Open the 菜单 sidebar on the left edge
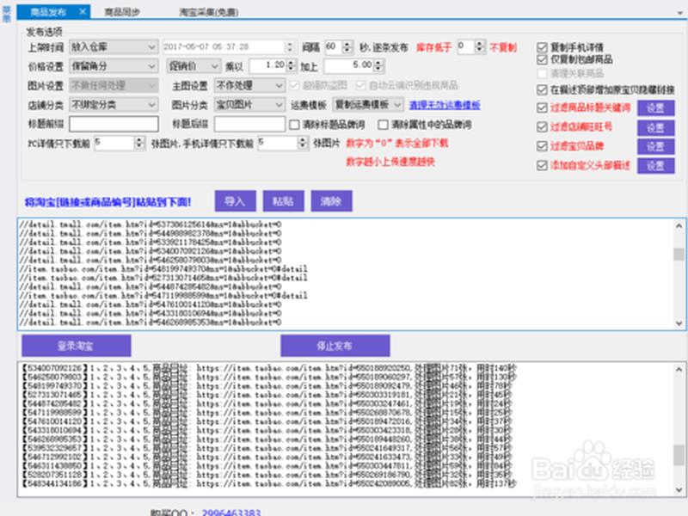The image size is (688, 516). (6, 14)
